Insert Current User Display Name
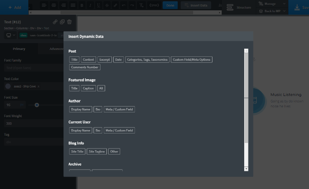This screenshot has height=189, width=309. [x=81, y=130]
